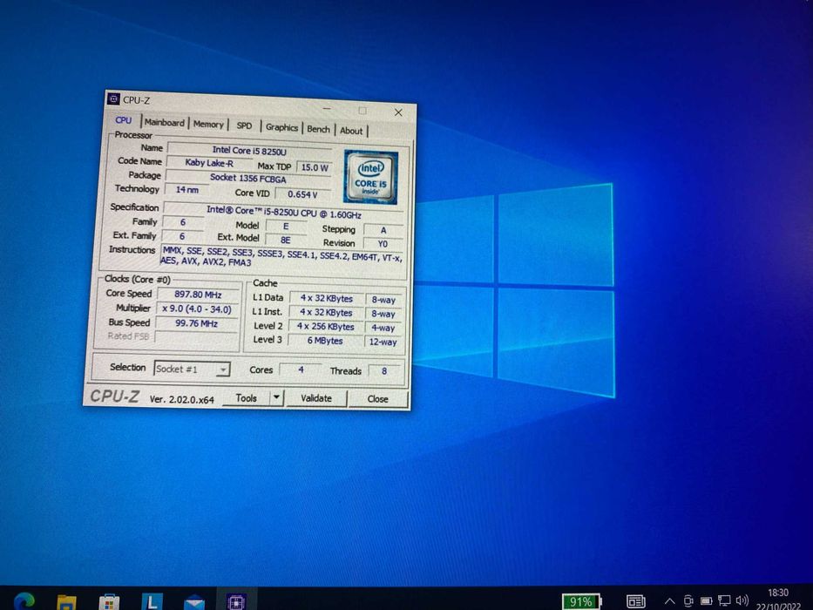813x610 pixels.
Task: Click the Validate button
Action: pos(316,398)
